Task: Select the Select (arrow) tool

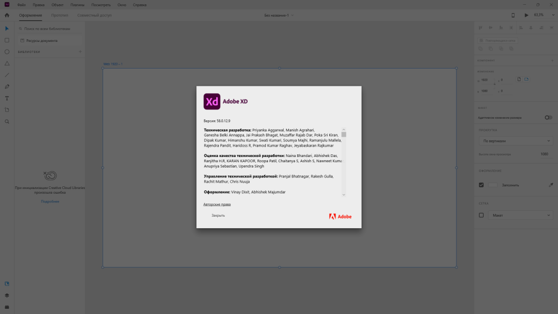Action: point(7,28)
